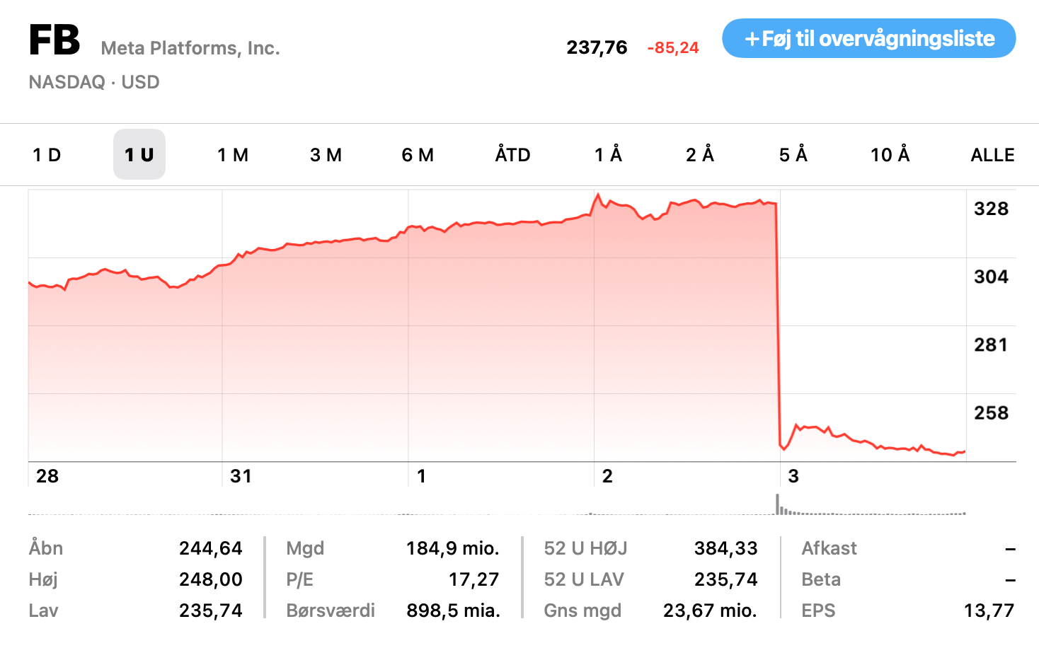Click date label 3 on chart axis

[793, 476]
